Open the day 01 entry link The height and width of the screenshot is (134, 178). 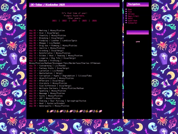tap(32, 30)
